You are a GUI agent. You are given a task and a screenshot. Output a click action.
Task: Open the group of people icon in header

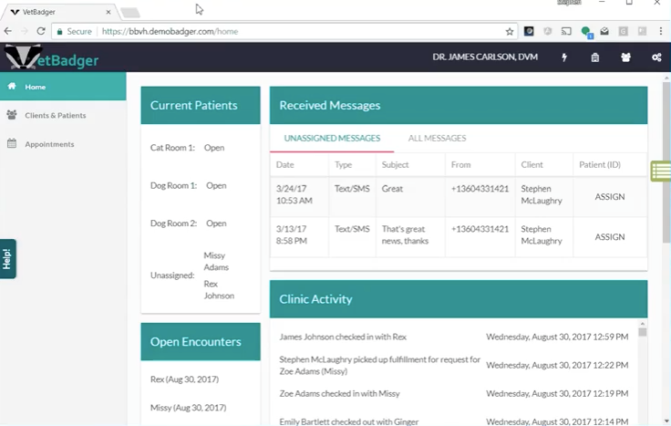[625, 57]
